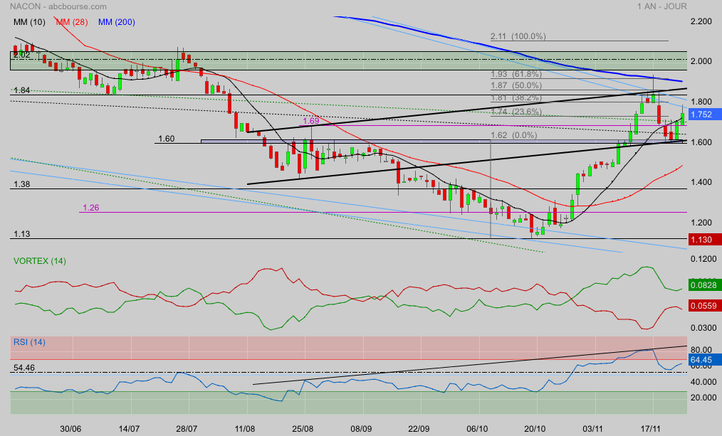
Task: Click the Fibonacci 1.87 (50.0%) label
Action: click(516, 85)
